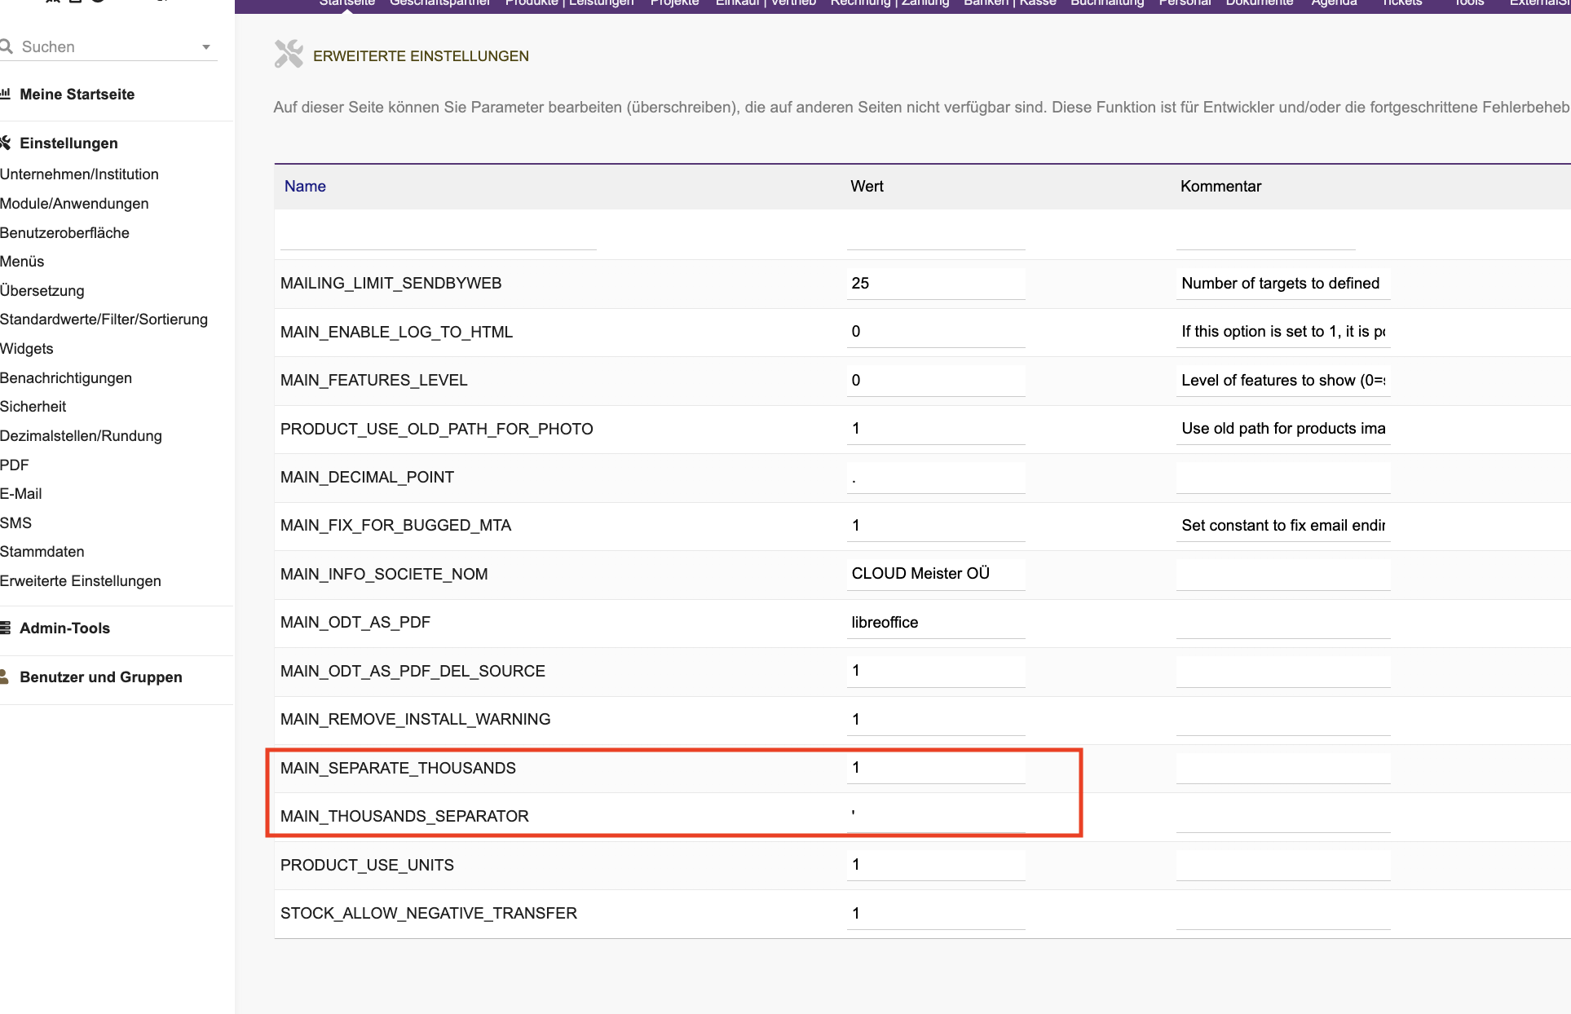This screenshot has width=1571, height=1014.
Task: Edit MAIN_REMOVE_INSTALL_WARNING value field
Action: click(936, 720)
